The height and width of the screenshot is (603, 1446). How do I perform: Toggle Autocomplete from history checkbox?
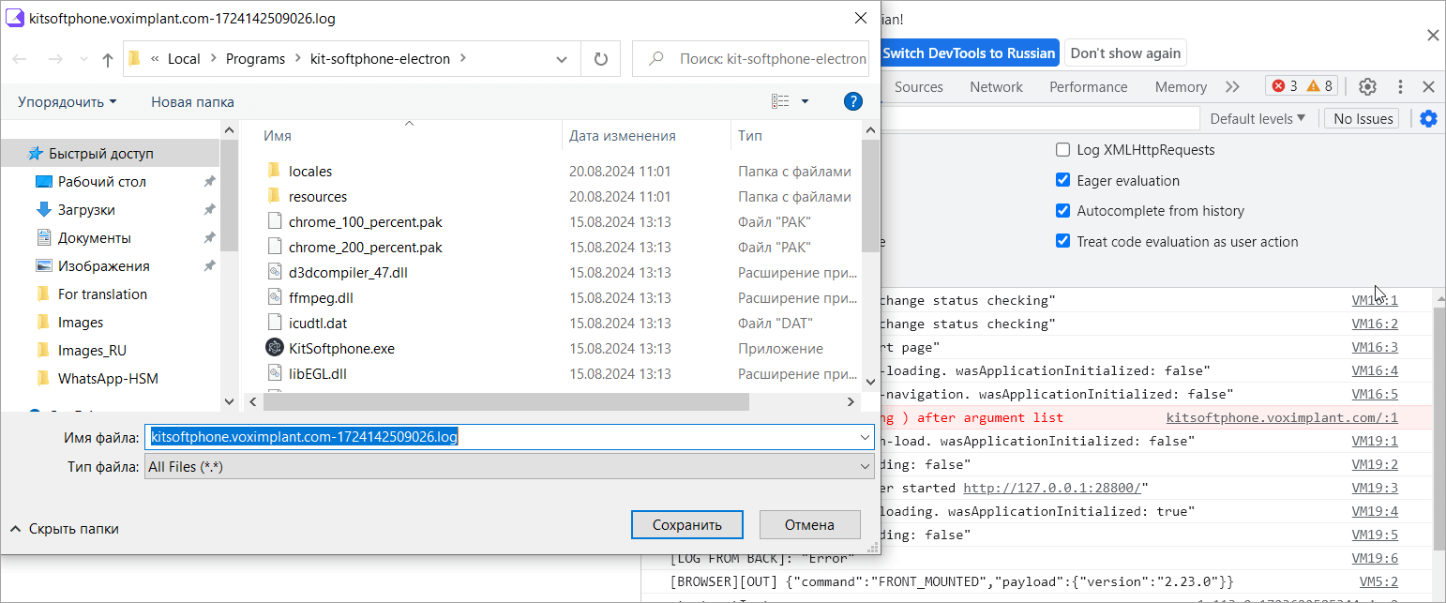(x=1062, y=211)
